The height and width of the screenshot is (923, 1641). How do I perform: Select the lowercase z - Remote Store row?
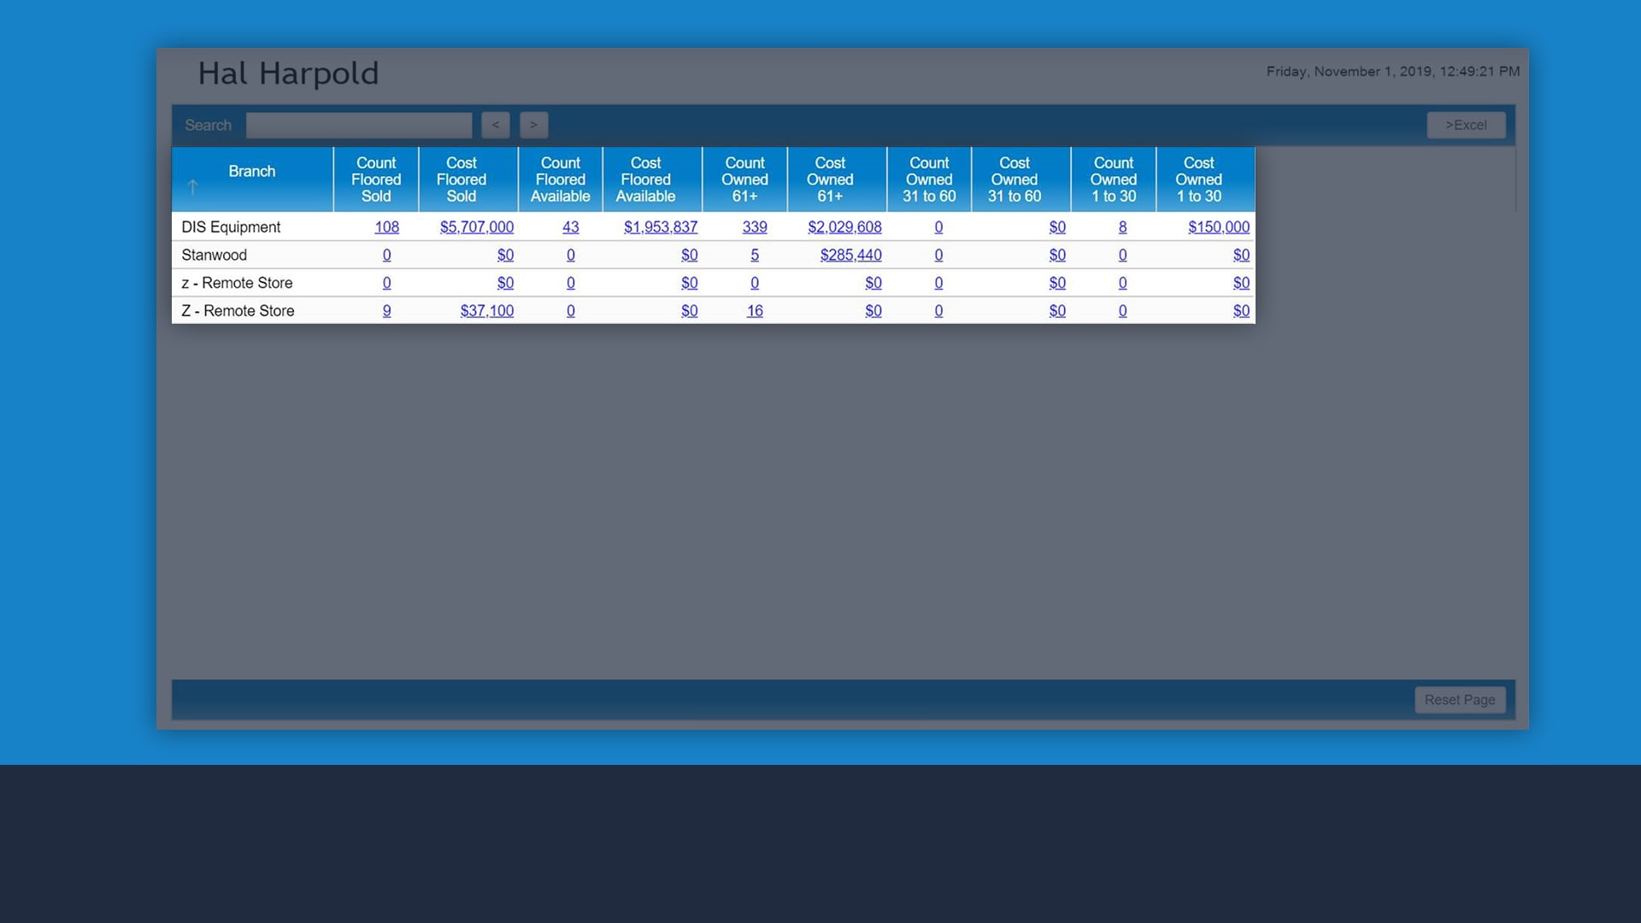(x=714, y=283)
